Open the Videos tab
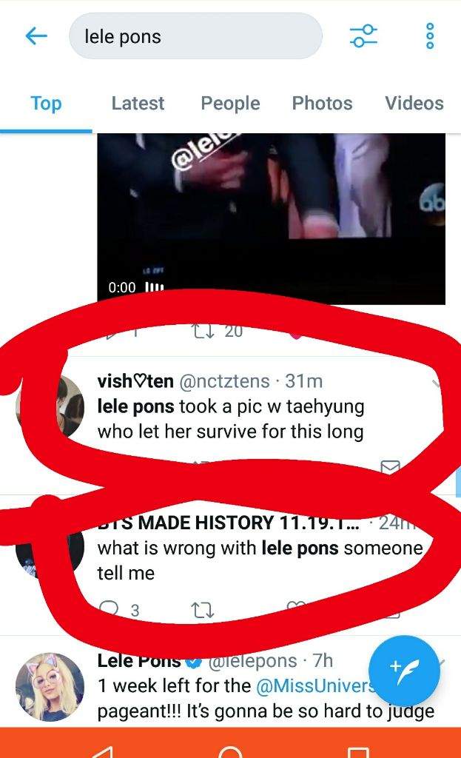This screenshot has height=758, width=461. coord(414,103)
